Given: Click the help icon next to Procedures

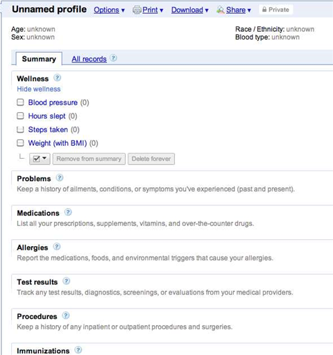Looking at the screenshot, I should 66,315.
